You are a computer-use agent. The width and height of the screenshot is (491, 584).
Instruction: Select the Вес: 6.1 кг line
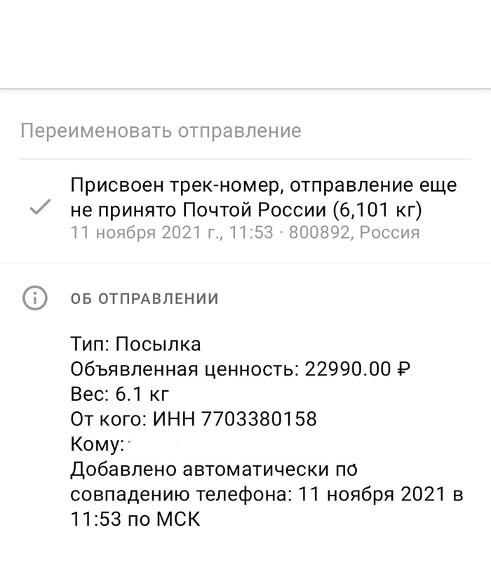[x=120, y=394]
